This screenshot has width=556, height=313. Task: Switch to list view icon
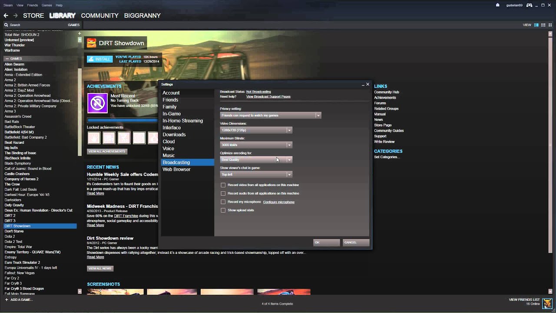click(544, 25)
